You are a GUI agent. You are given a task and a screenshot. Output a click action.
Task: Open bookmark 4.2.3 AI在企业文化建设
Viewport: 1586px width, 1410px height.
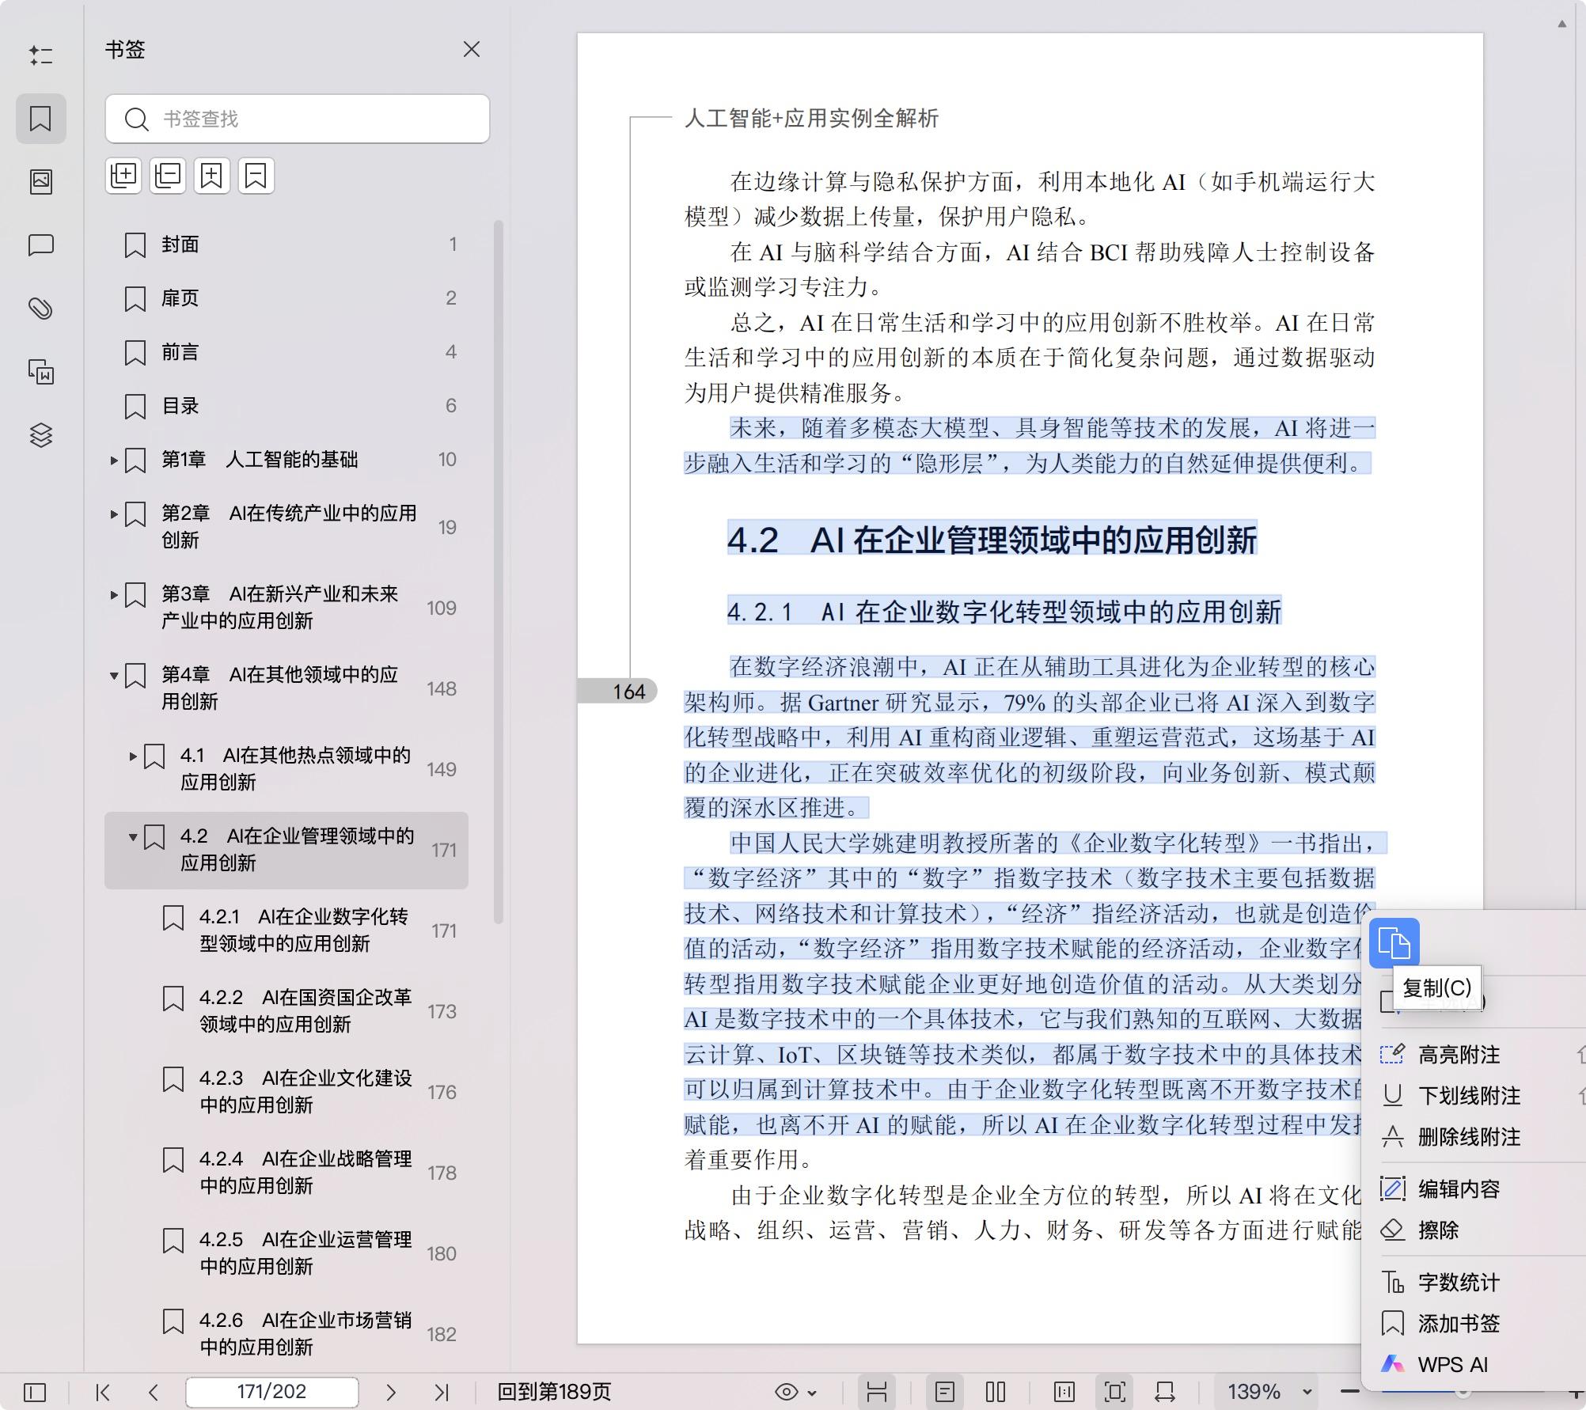305,1091
